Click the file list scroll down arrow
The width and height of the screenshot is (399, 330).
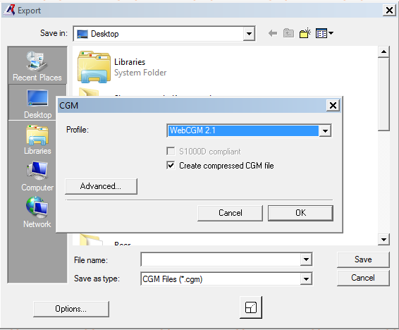coord(383,239)
